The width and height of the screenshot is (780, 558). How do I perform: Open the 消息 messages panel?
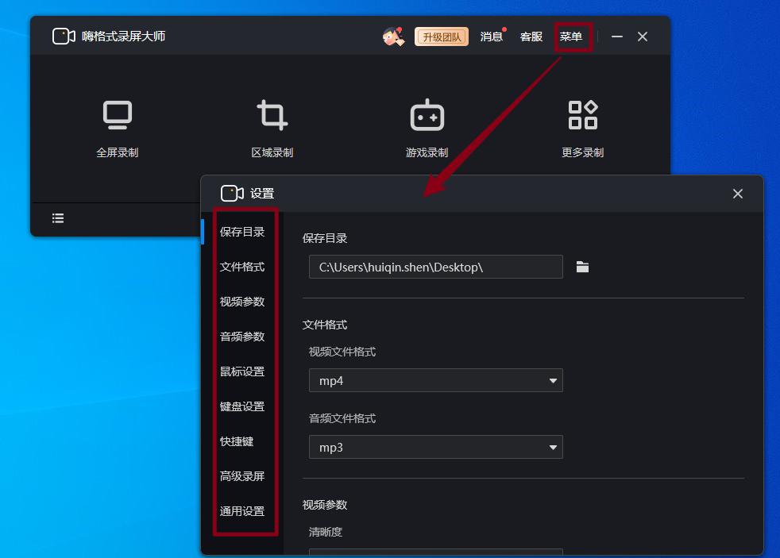pyautogui.click(x=491, y=36)
